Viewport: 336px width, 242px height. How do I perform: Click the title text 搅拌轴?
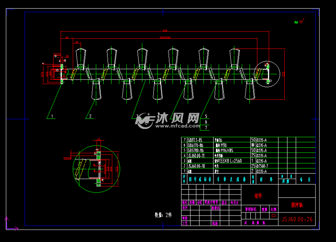(x=297, y=205)
